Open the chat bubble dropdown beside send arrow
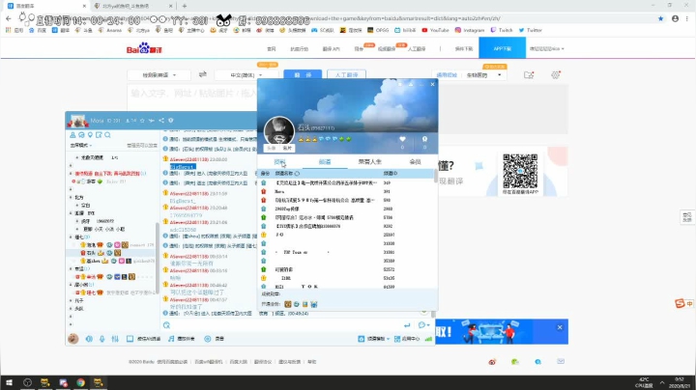 click(x=424, y=325)
